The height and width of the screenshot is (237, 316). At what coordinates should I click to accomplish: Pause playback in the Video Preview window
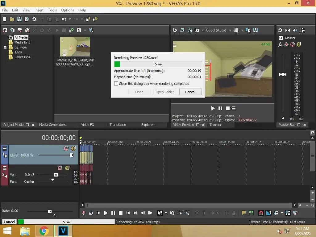(x=220, y=108)
